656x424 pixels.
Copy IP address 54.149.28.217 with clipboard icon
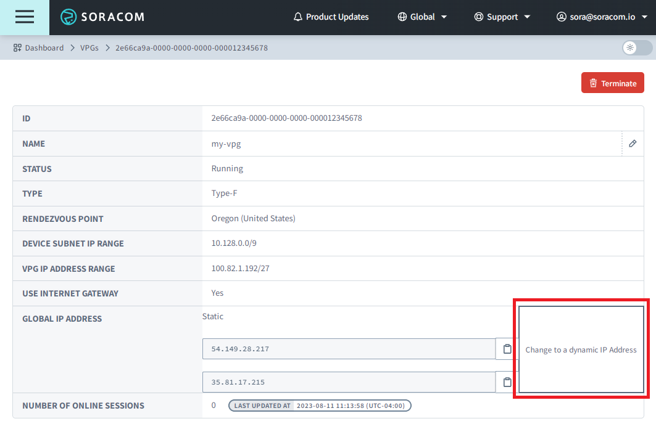(506, 348)
